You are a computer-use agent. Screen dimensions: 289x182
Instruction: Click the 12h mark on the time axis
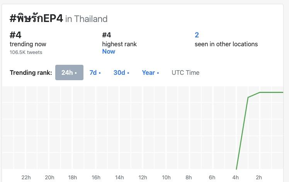point(143,177)
